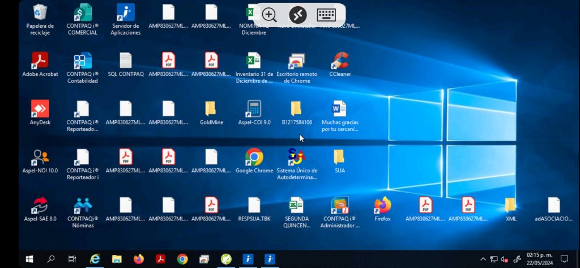Open Adobe Acrobat from the taskbar
Viewport: 580px width, 268px height.
(x=160, y=259)
